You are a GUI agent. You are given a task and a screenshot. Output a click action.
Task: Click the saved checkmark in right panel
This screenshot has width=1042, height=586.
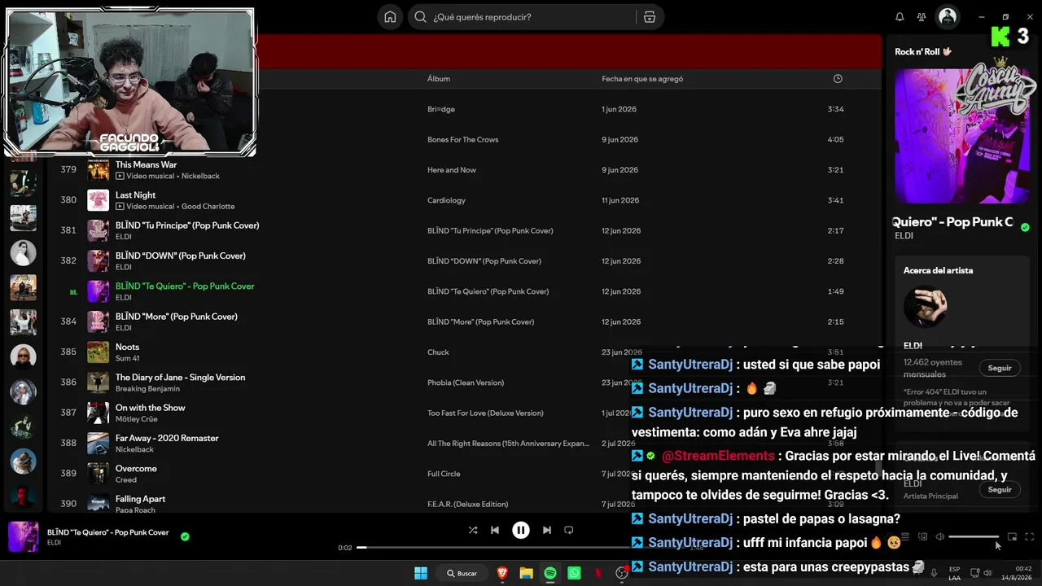tap(1025, 228)
